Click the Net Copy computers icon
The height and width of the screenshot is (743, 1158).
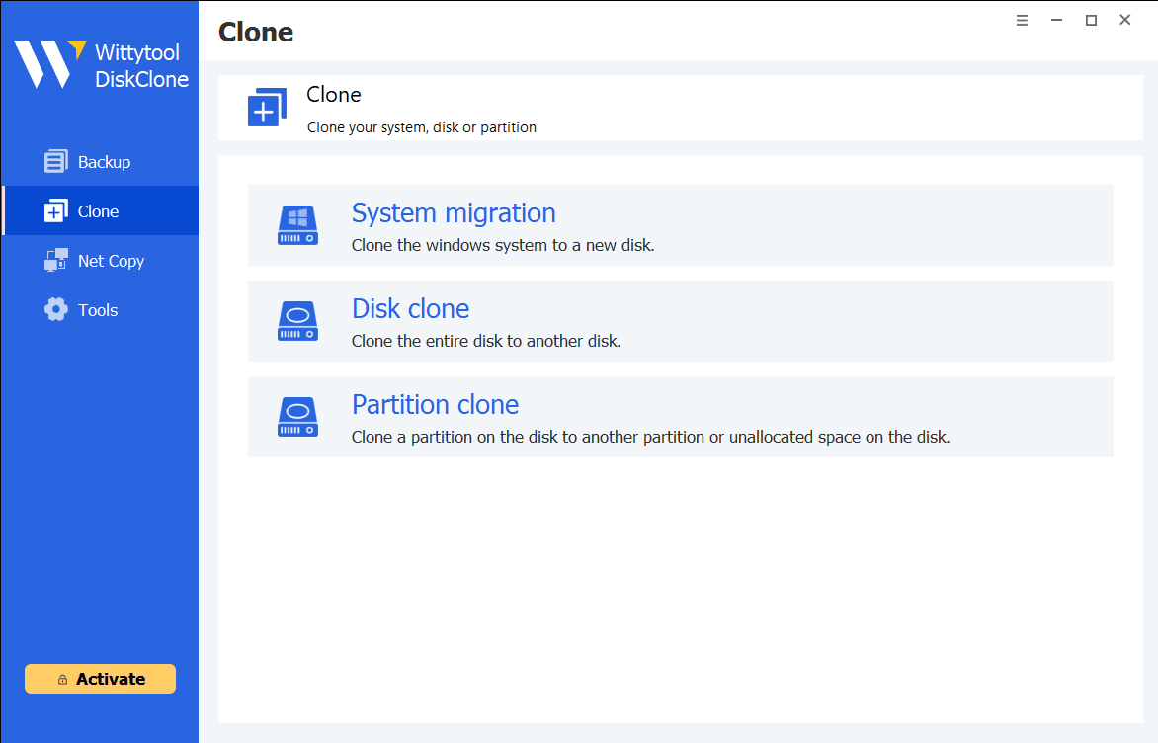[x=56, y=261]
